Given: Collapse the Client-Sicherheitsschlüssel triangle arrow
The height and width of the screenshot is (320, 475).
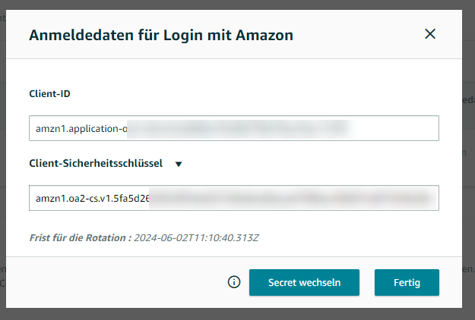Looking at the screenshot, I should coord(178,163).
